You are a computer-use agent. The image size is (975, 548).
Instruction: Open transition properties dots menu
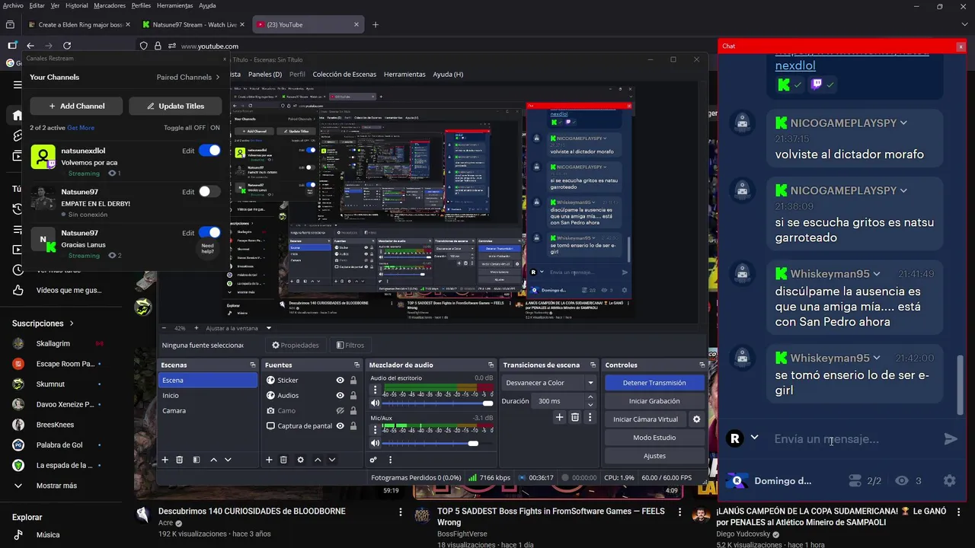pos(590,417)
